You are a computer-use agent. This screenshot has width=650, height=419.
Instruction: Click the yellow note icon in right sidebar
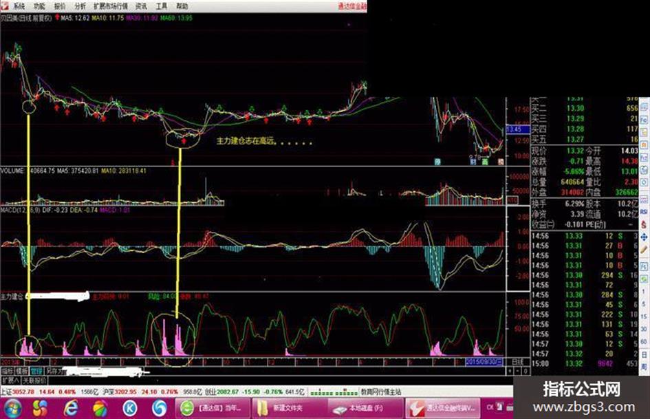(644, 132)
